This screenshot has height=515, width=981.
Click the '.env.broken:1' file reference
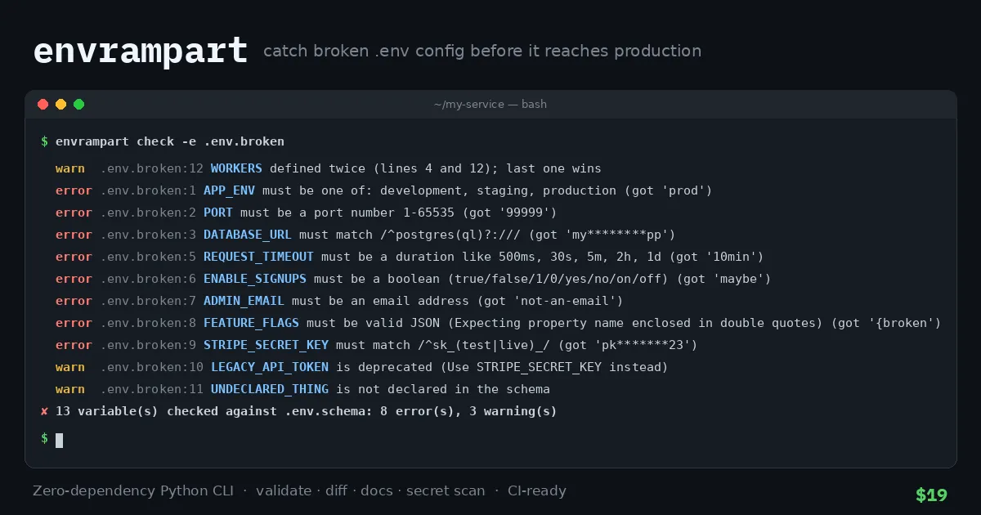[x=148, y=190]
